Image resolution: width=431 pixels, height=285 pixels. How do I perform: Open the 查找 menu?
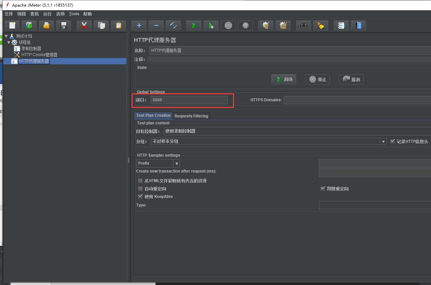click(34, 14)
